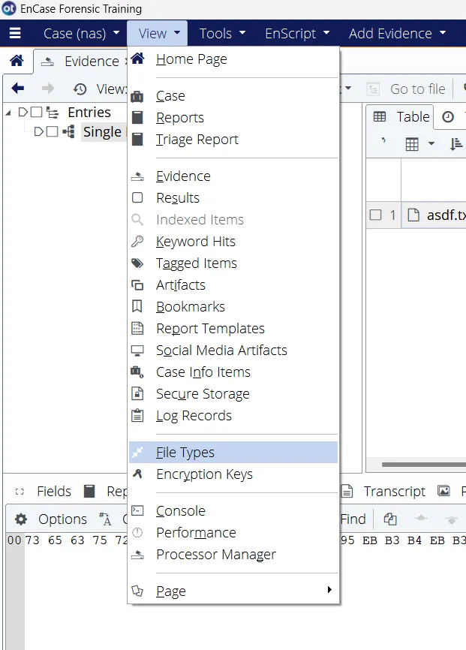Viewport: 466px width, 650px height.
Task: Expand the Page submenu arrow
Action: pyautogui.click(x=329, y=589)
